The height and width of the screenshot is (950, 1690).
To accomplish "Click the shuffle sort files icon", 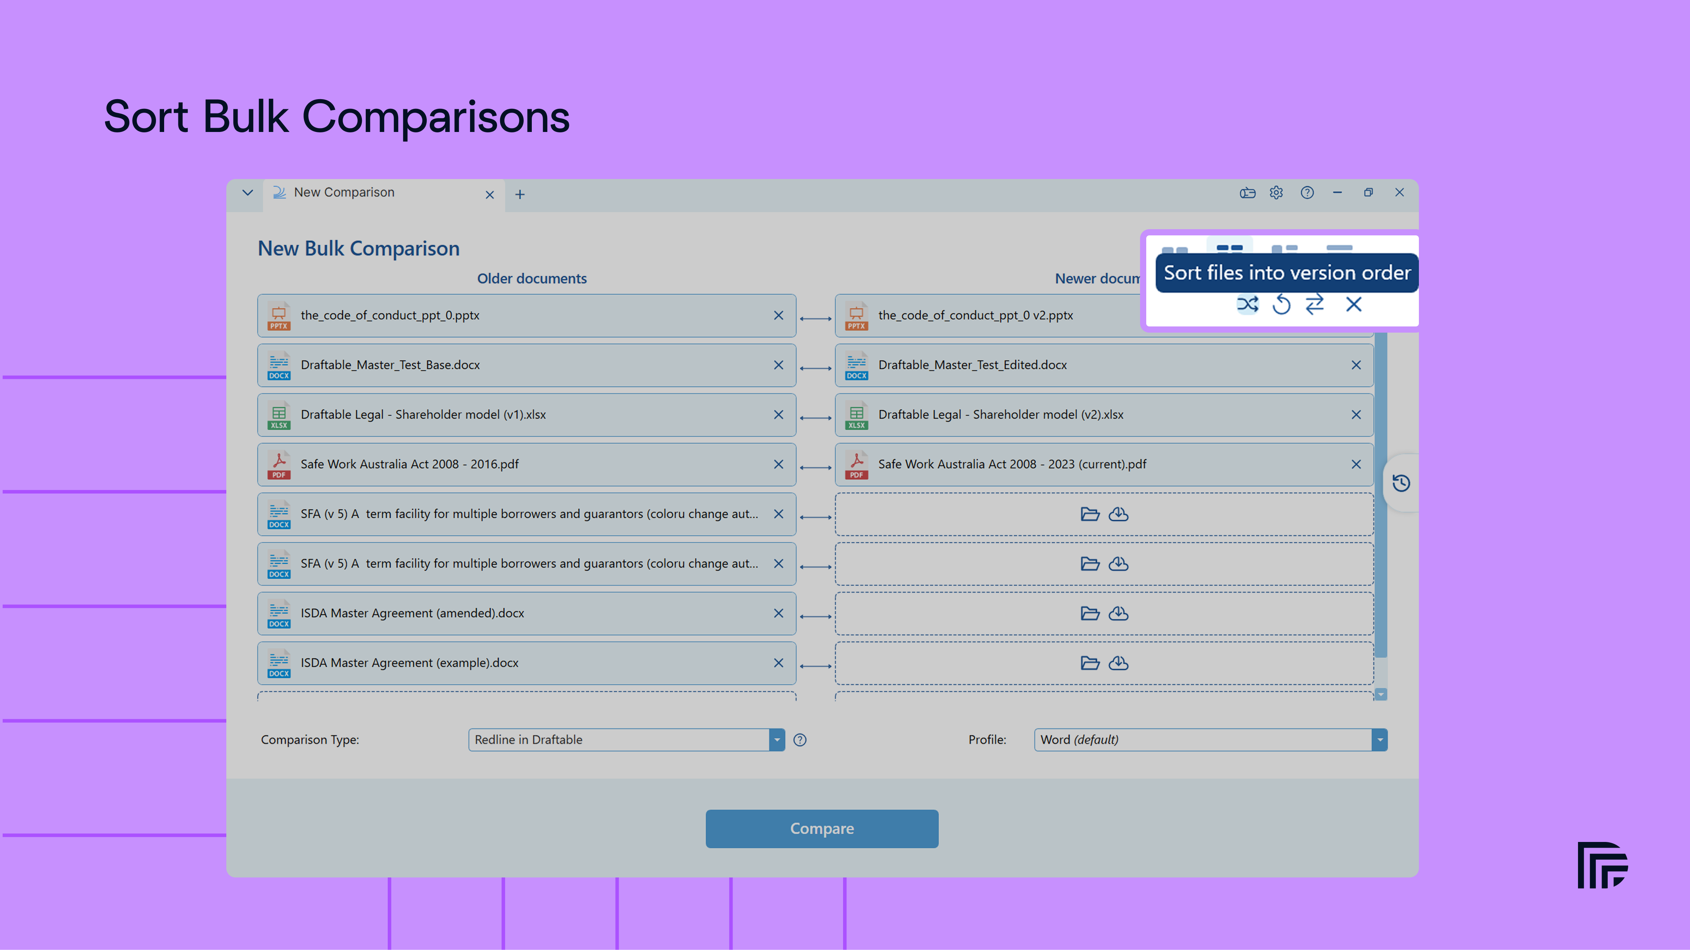I will click(x=1247, y=304).
